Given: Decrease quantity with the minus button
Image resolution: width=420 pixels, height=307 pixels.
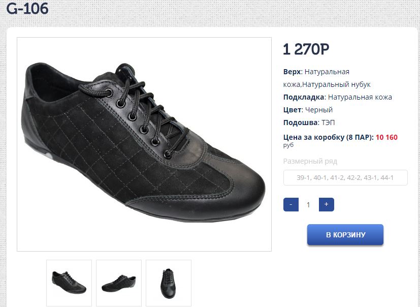Looking at the screenshot, I should [290, 204].
